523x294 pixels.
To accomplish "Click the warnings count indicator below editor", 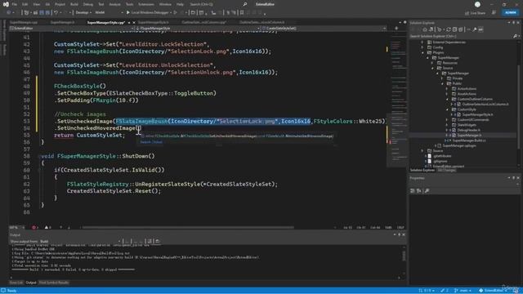I will (47, 227).
